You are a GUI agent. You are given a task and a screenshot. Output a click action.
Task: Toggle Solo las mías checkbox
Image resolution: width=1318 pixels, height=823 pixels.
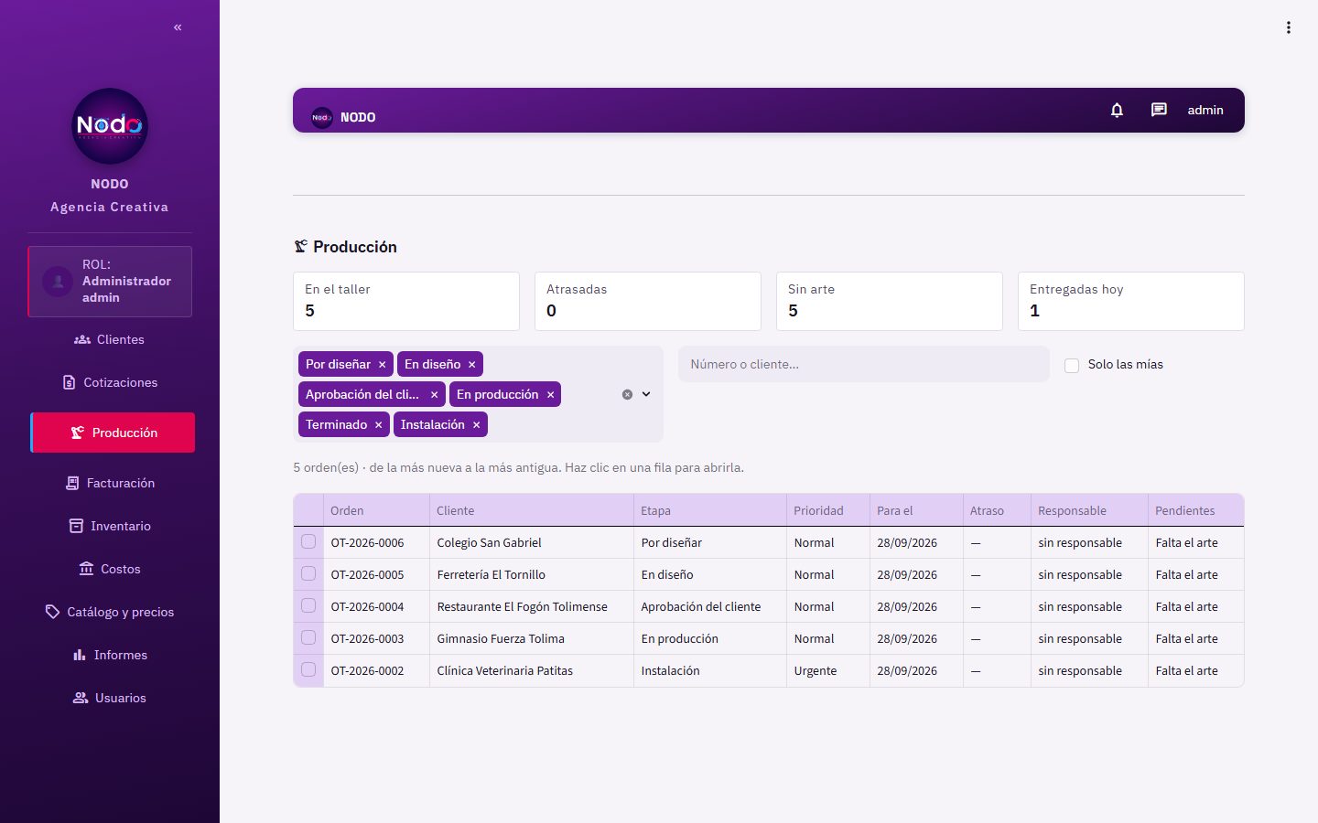coord(1072,366)
